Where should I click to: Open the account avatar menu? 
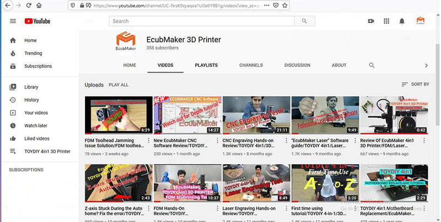(x=421, y=20)
